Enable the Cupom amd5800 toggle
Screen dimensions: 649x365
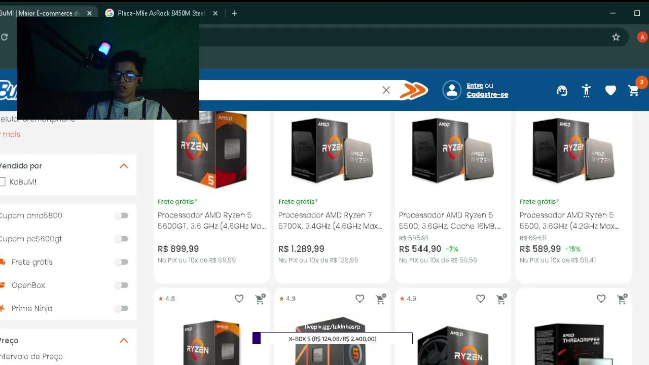(121, 216)
